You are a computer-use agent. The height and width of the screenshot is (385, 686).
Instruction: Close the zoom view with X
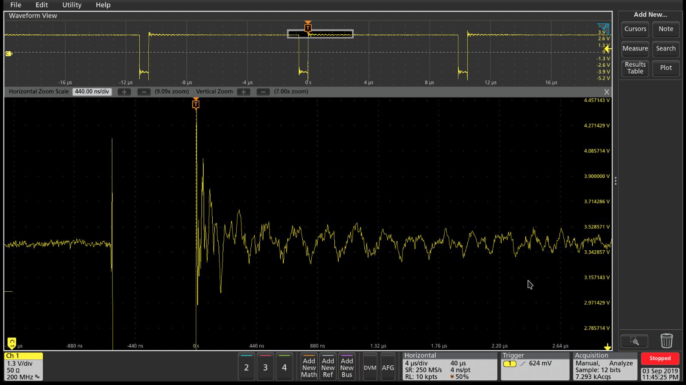point(606,92)
